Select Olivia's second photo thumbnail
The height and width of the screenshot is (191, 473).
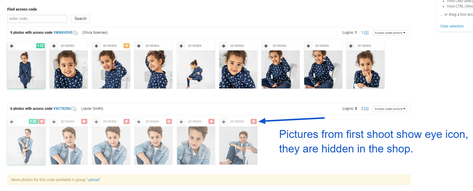point(69,69)
